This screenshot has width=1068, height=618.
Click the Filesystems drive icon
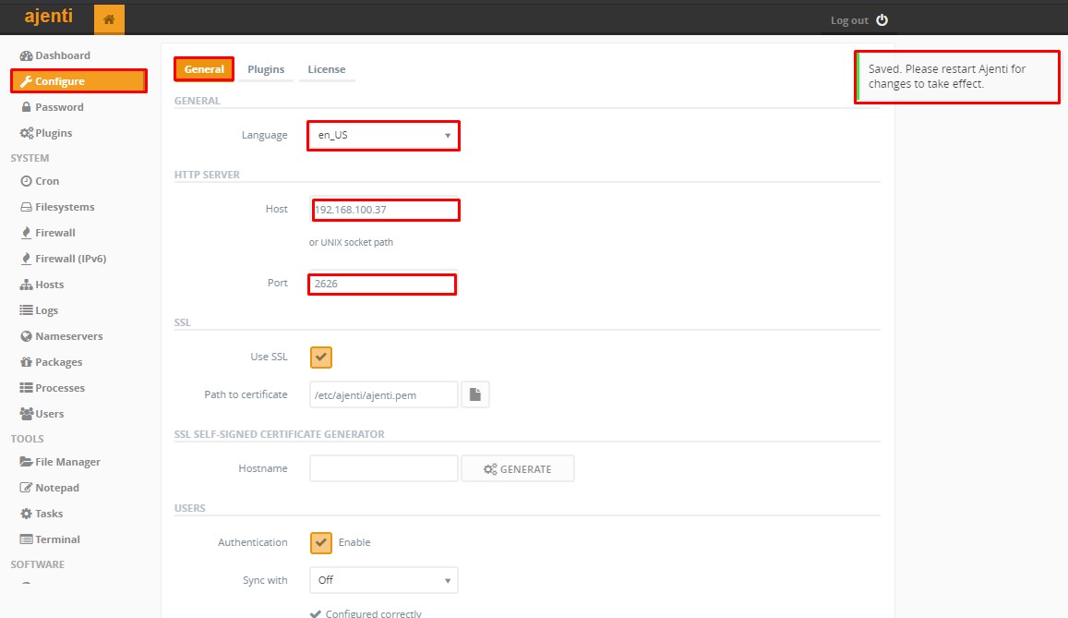[x=26, y=207]
